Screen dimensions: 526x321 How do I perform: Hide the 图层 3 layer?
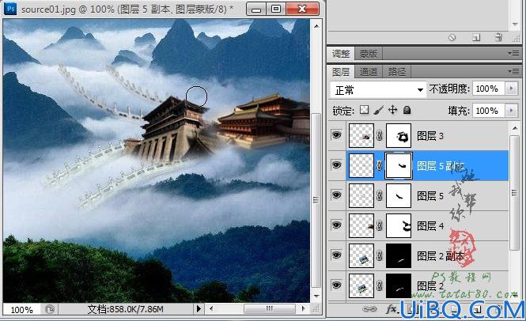point(336,135)
